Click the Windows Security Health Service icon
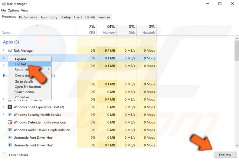The height and width of the screenshot is (161, 239). coord(10,115)
